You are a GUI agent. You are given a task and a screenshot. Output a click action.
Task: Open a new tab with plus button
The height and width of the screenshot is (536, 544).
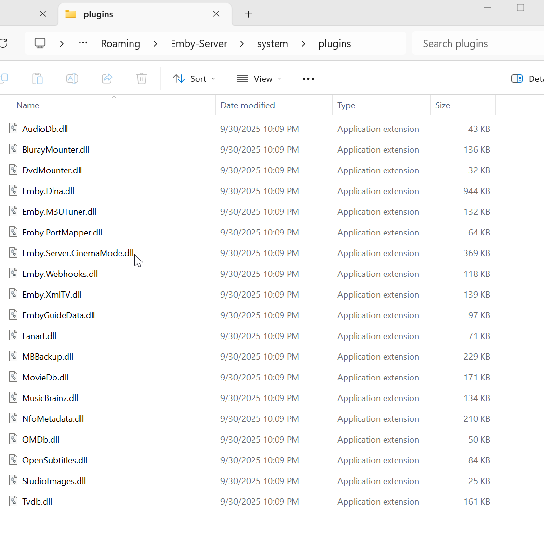[248, 14]
